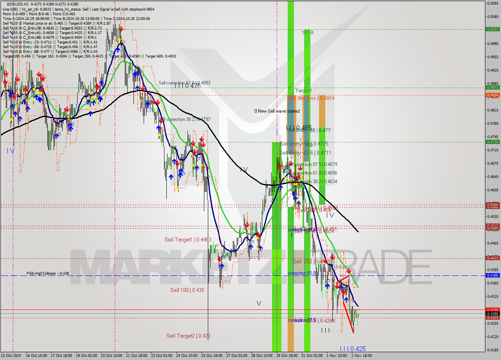Select 'Sell correction 38.2 | 0.4797' label
The height and width of the screenshot is (360, 501).
(x=184, y=119)
